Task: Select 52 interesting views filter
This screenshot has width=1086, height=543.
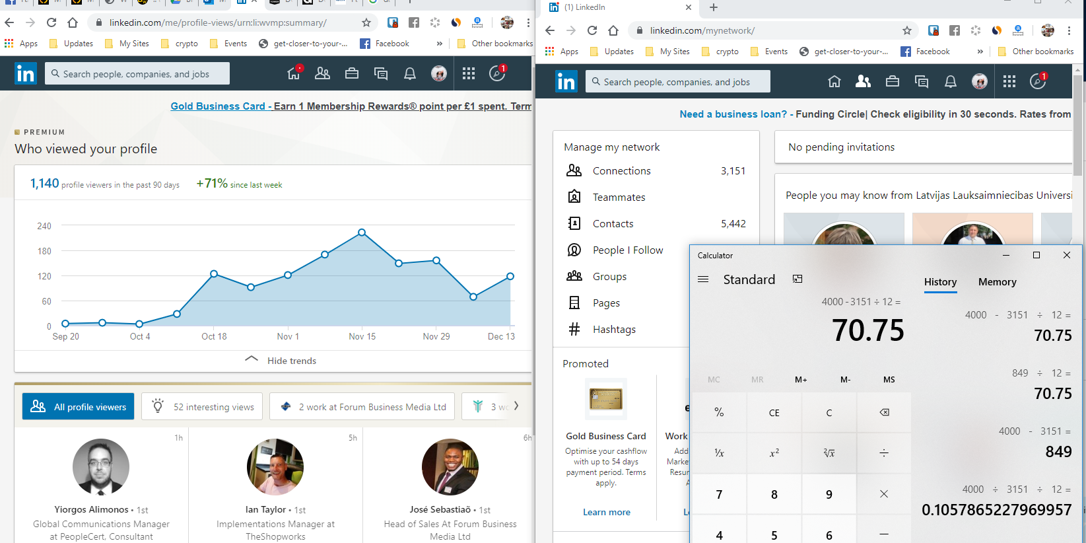Action: tap(202, 406)
